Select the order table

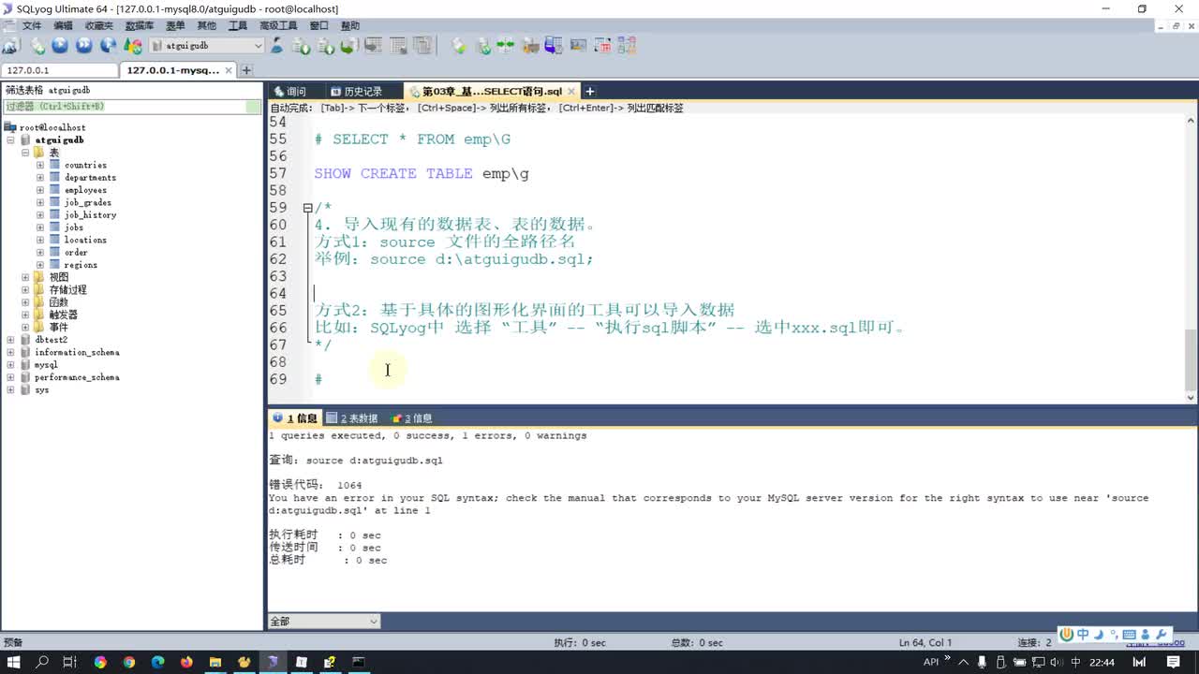[76, 253]
